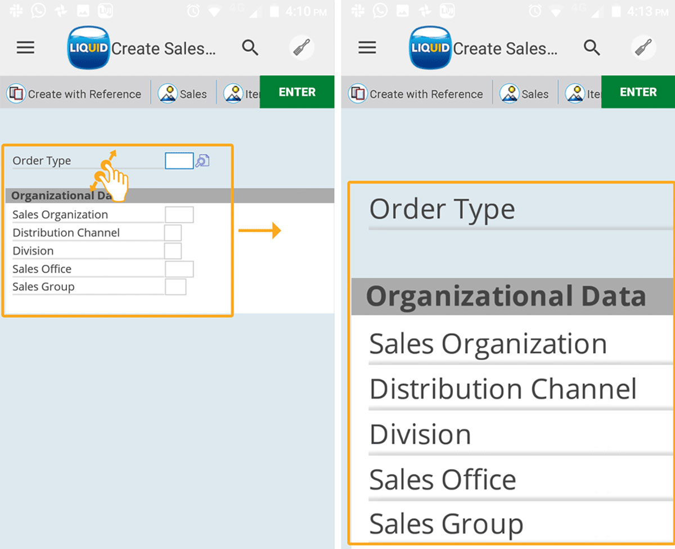Tap the search magnifier on right phone screen
The image size is (675, 549).
coord(592,48)
